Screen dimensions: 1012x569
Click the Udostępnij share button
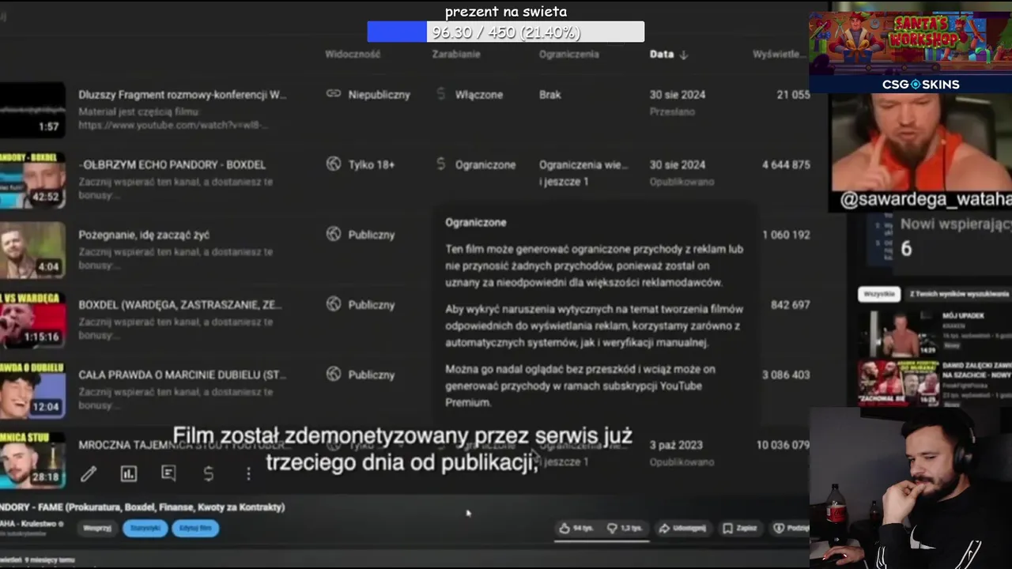(682, 528)
